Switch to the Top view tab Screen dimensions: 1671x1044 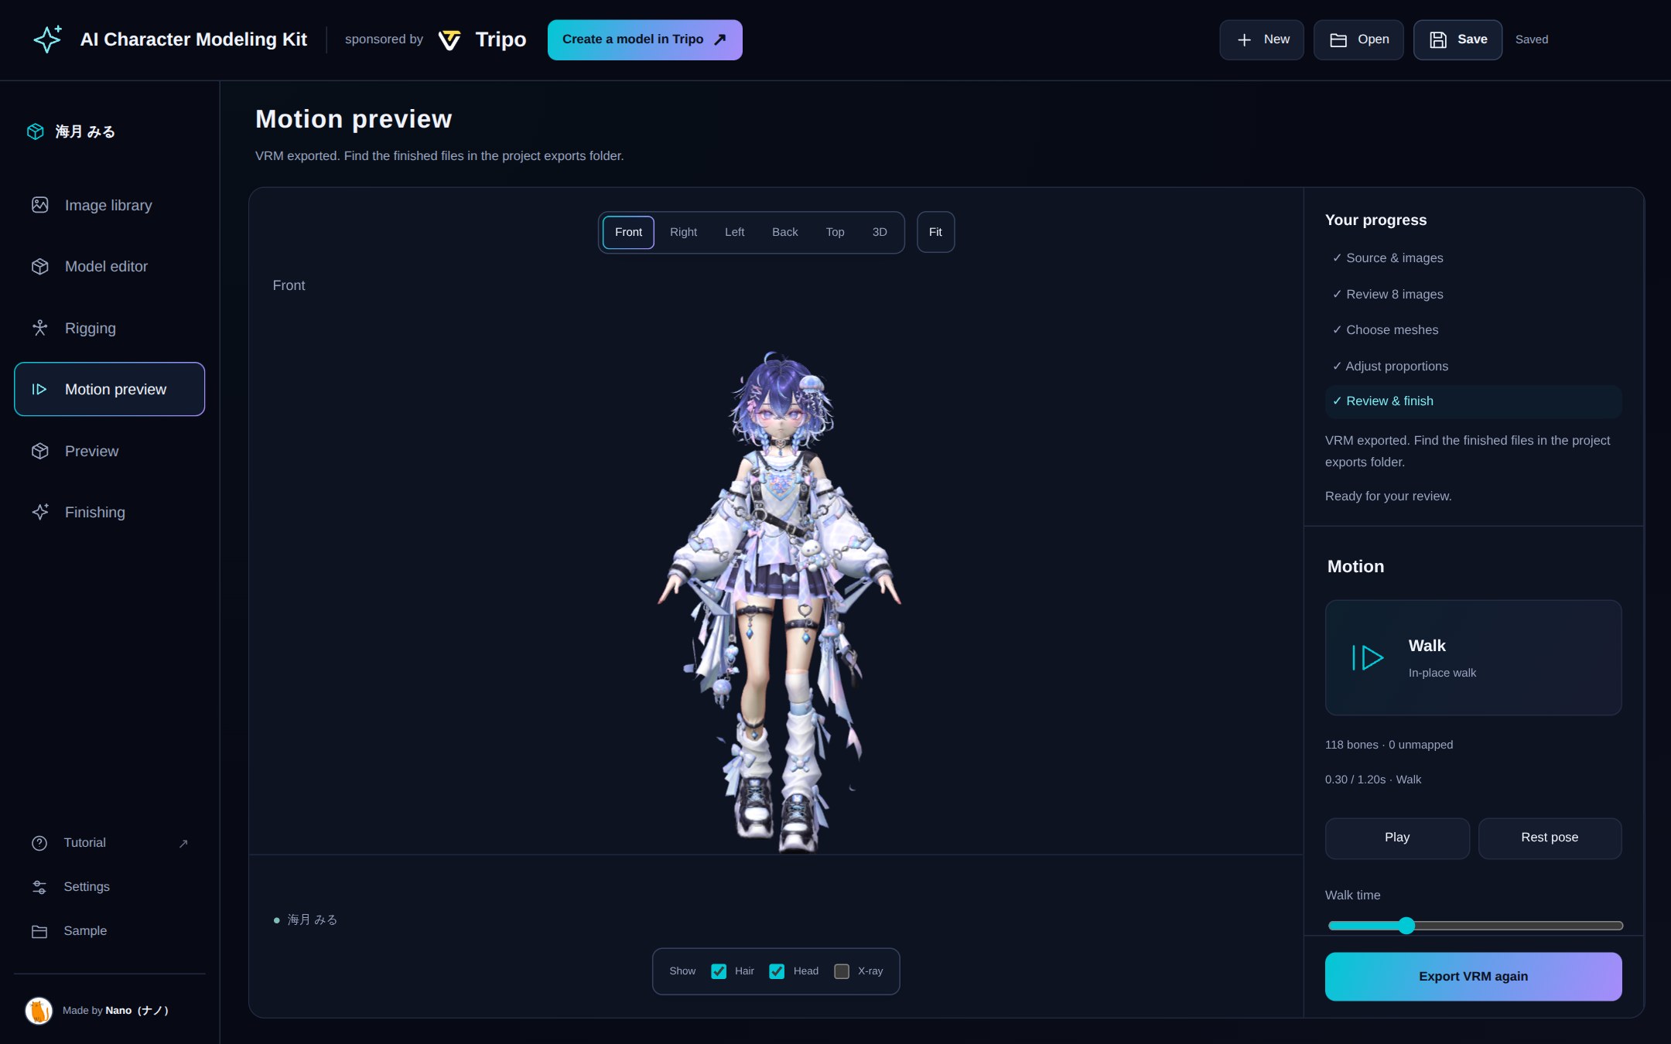click(x=835, y=232)
